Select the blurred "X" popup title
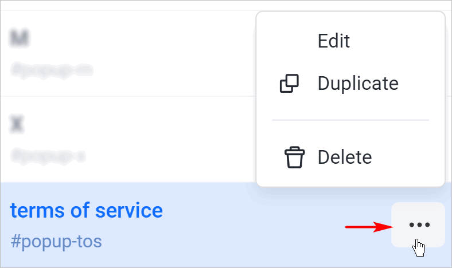The image size is (452, 268). pos(18,124)
